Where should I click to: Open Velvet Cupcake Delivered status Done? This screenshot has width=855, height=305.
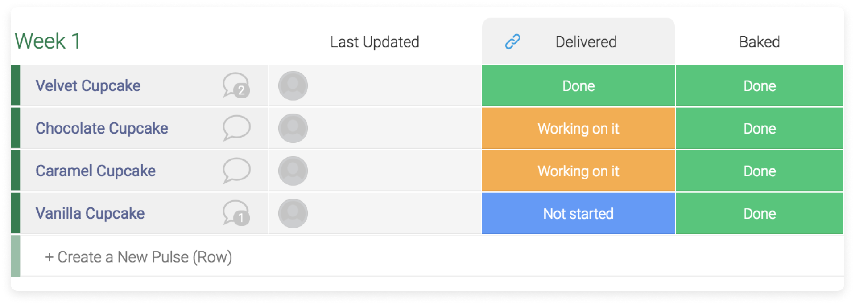578,85
